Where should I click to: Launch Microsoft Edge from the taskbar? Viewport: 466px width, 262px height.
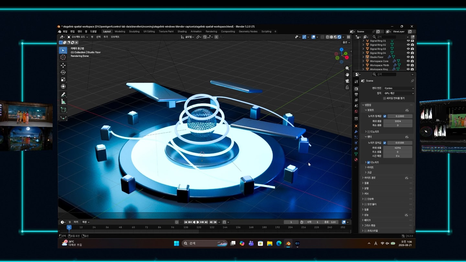(279, 244)
